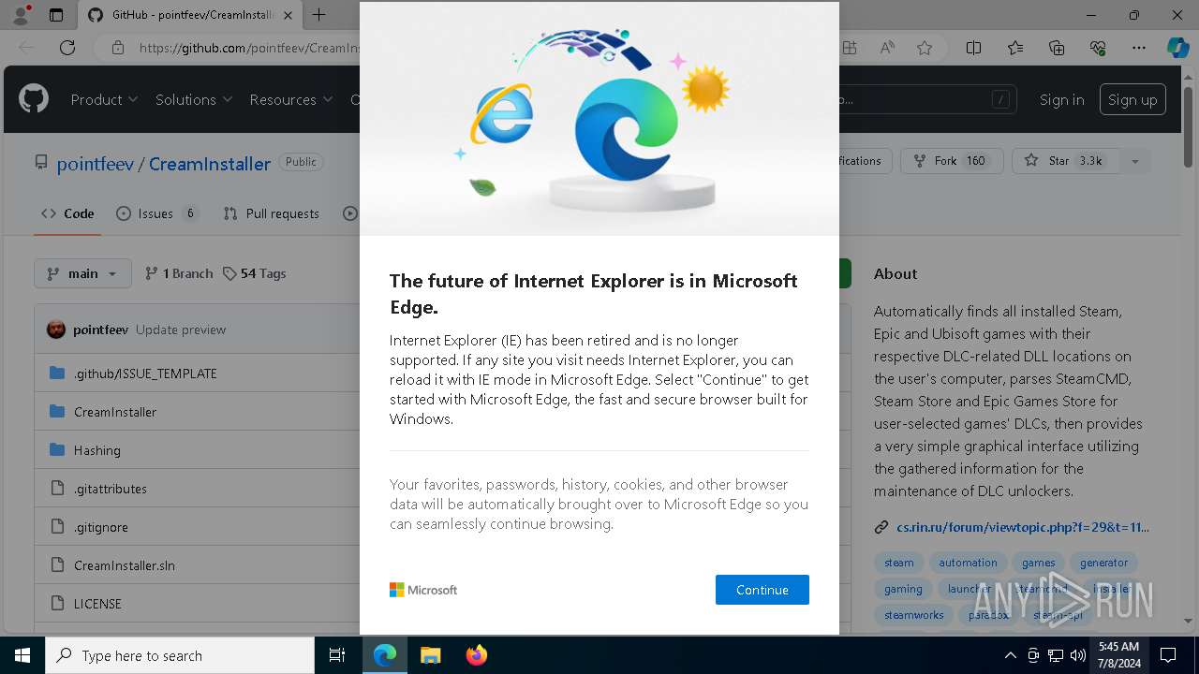Click the Sign up button
Screen dimensions: 1199x674
coord(1132,99)
